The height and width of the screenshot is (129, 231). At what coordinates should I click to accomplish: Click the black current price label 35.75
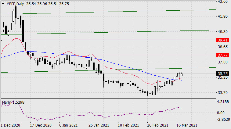pos(222,73)
